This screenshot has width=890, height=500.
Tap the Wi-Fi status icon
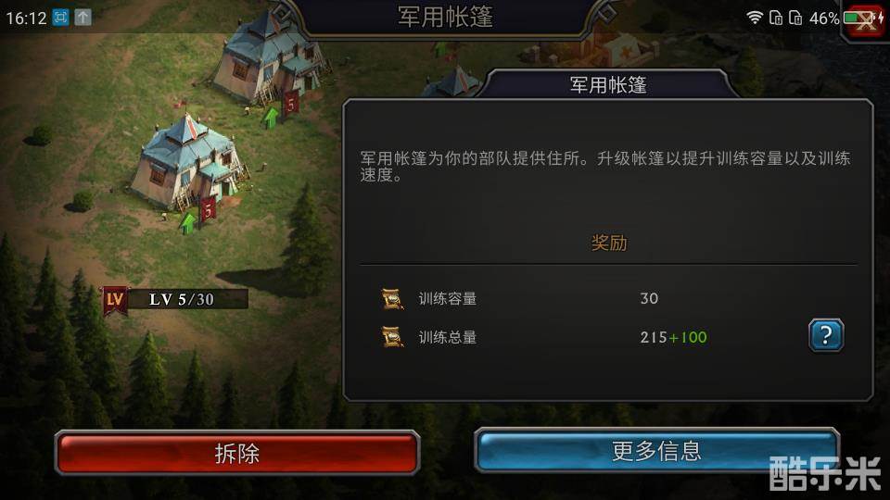[x=755, y=19]
